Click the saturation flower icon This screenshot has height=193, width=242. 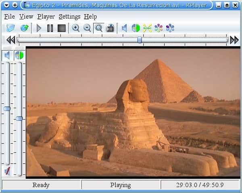pos(170,28)
